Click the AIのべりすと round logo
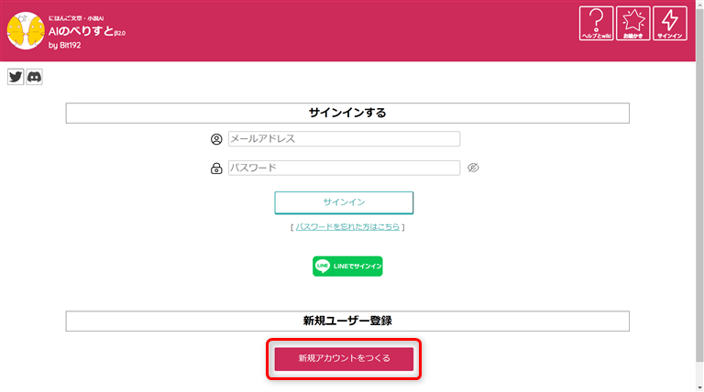This screenshot has width=704, height=392. point(25,30)
